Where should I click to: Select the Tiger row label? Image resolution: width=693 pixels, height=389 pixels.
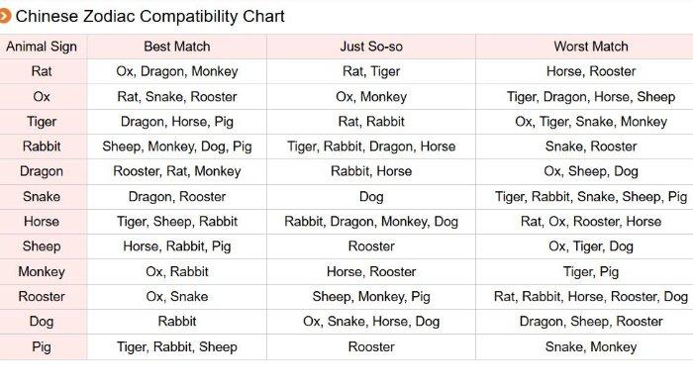[42, 122]
